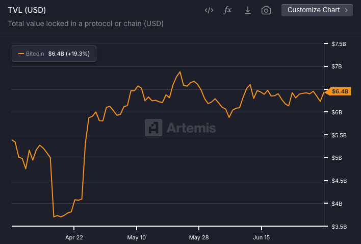The image size is (361, 244).
Task: Click the orange Bitcoin legend color line
Action: [21, 54]
